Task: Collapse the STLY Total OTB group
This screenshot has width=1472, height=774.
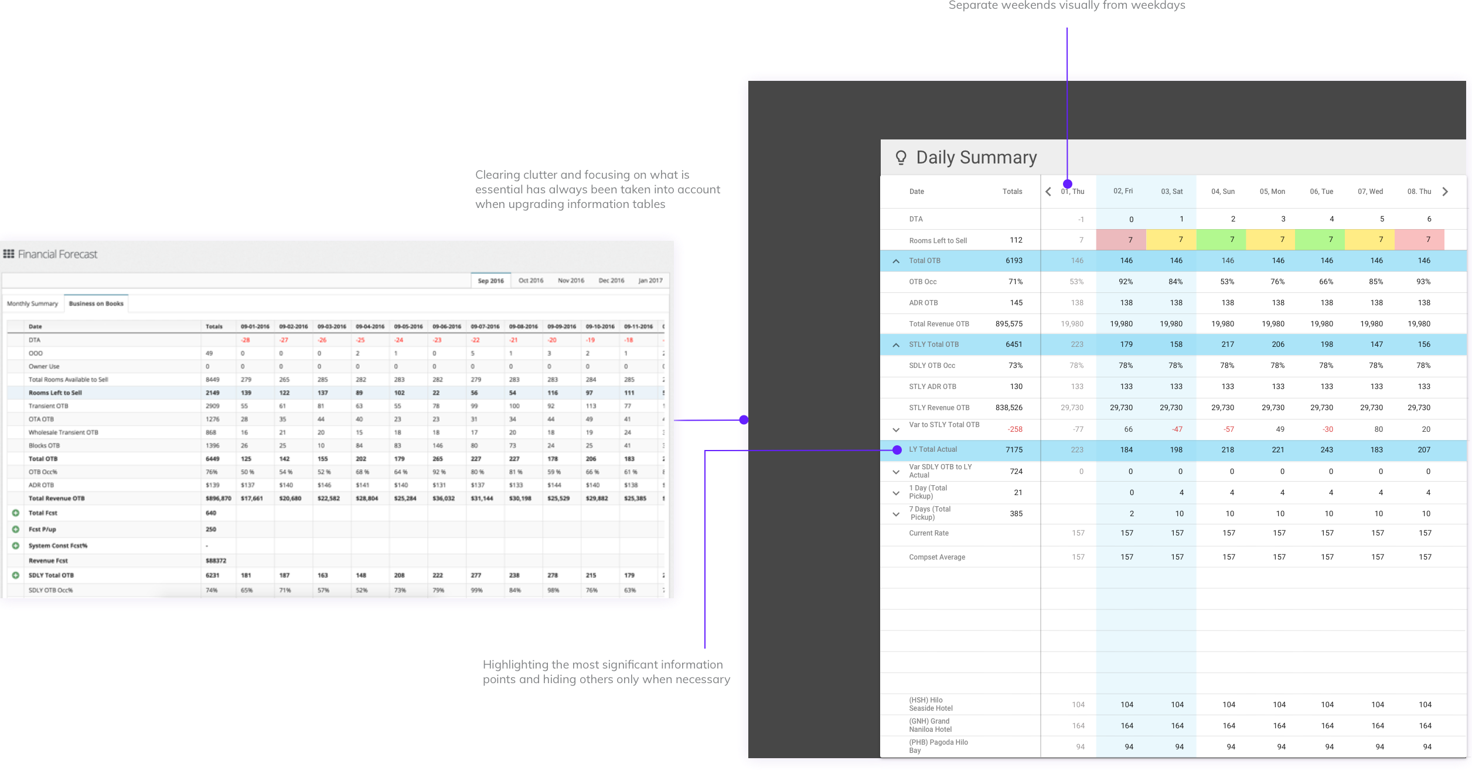Action: tap(896, 345)
